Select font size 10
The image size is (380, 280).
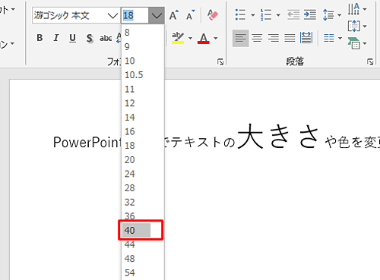coord(143,61)
